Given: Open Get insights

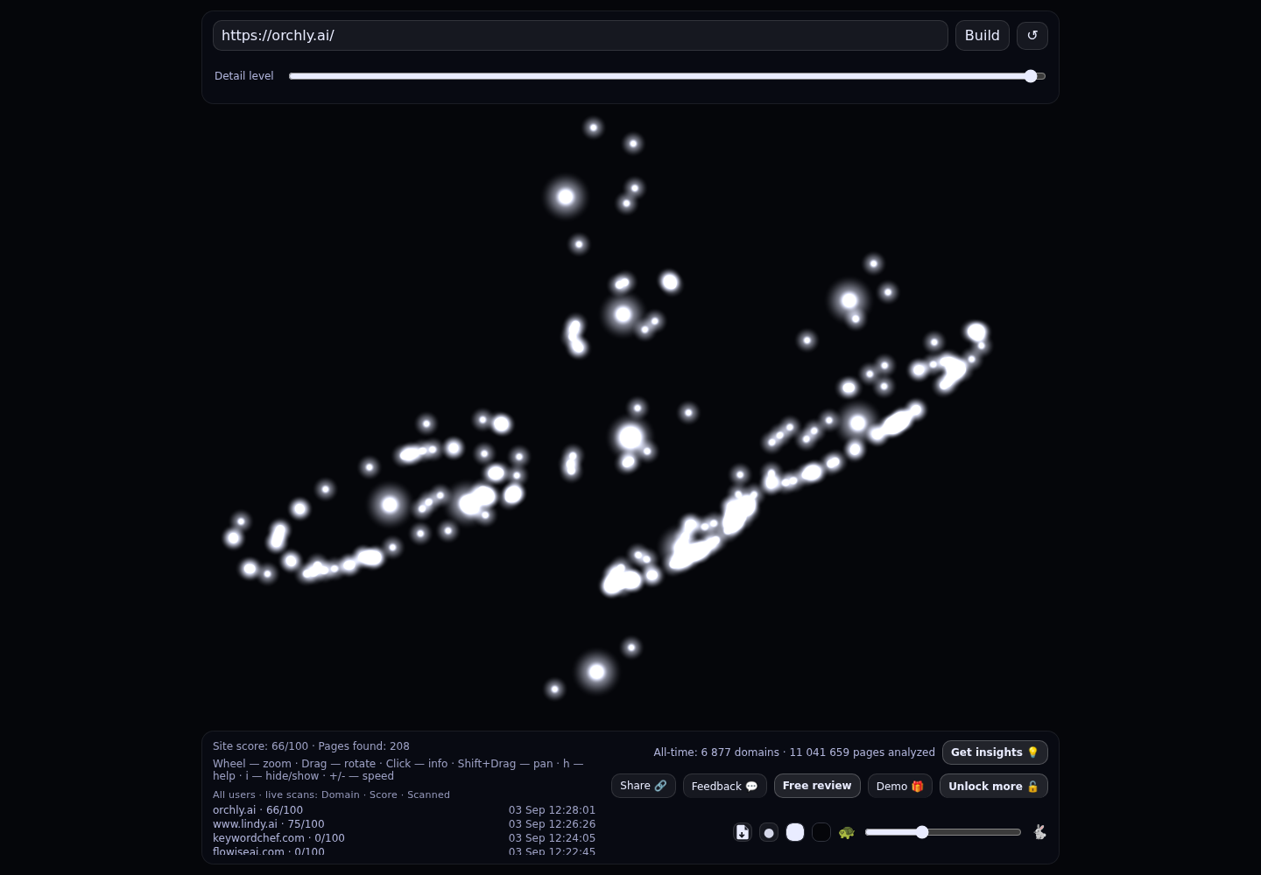Looking at the screenshot, I should (995, 752).
